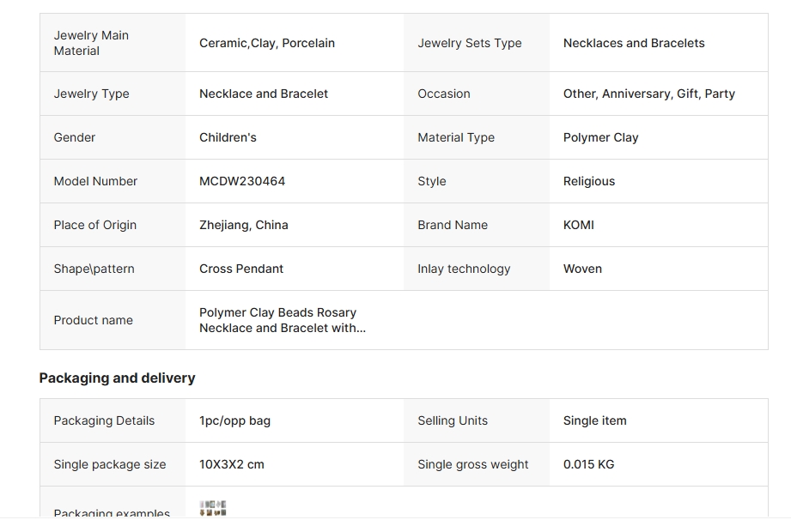Image resolution: width=791 pixels, height=520 pixels.
Task: Click the Woven inlay technology value
Action: [x=582, y=269]
